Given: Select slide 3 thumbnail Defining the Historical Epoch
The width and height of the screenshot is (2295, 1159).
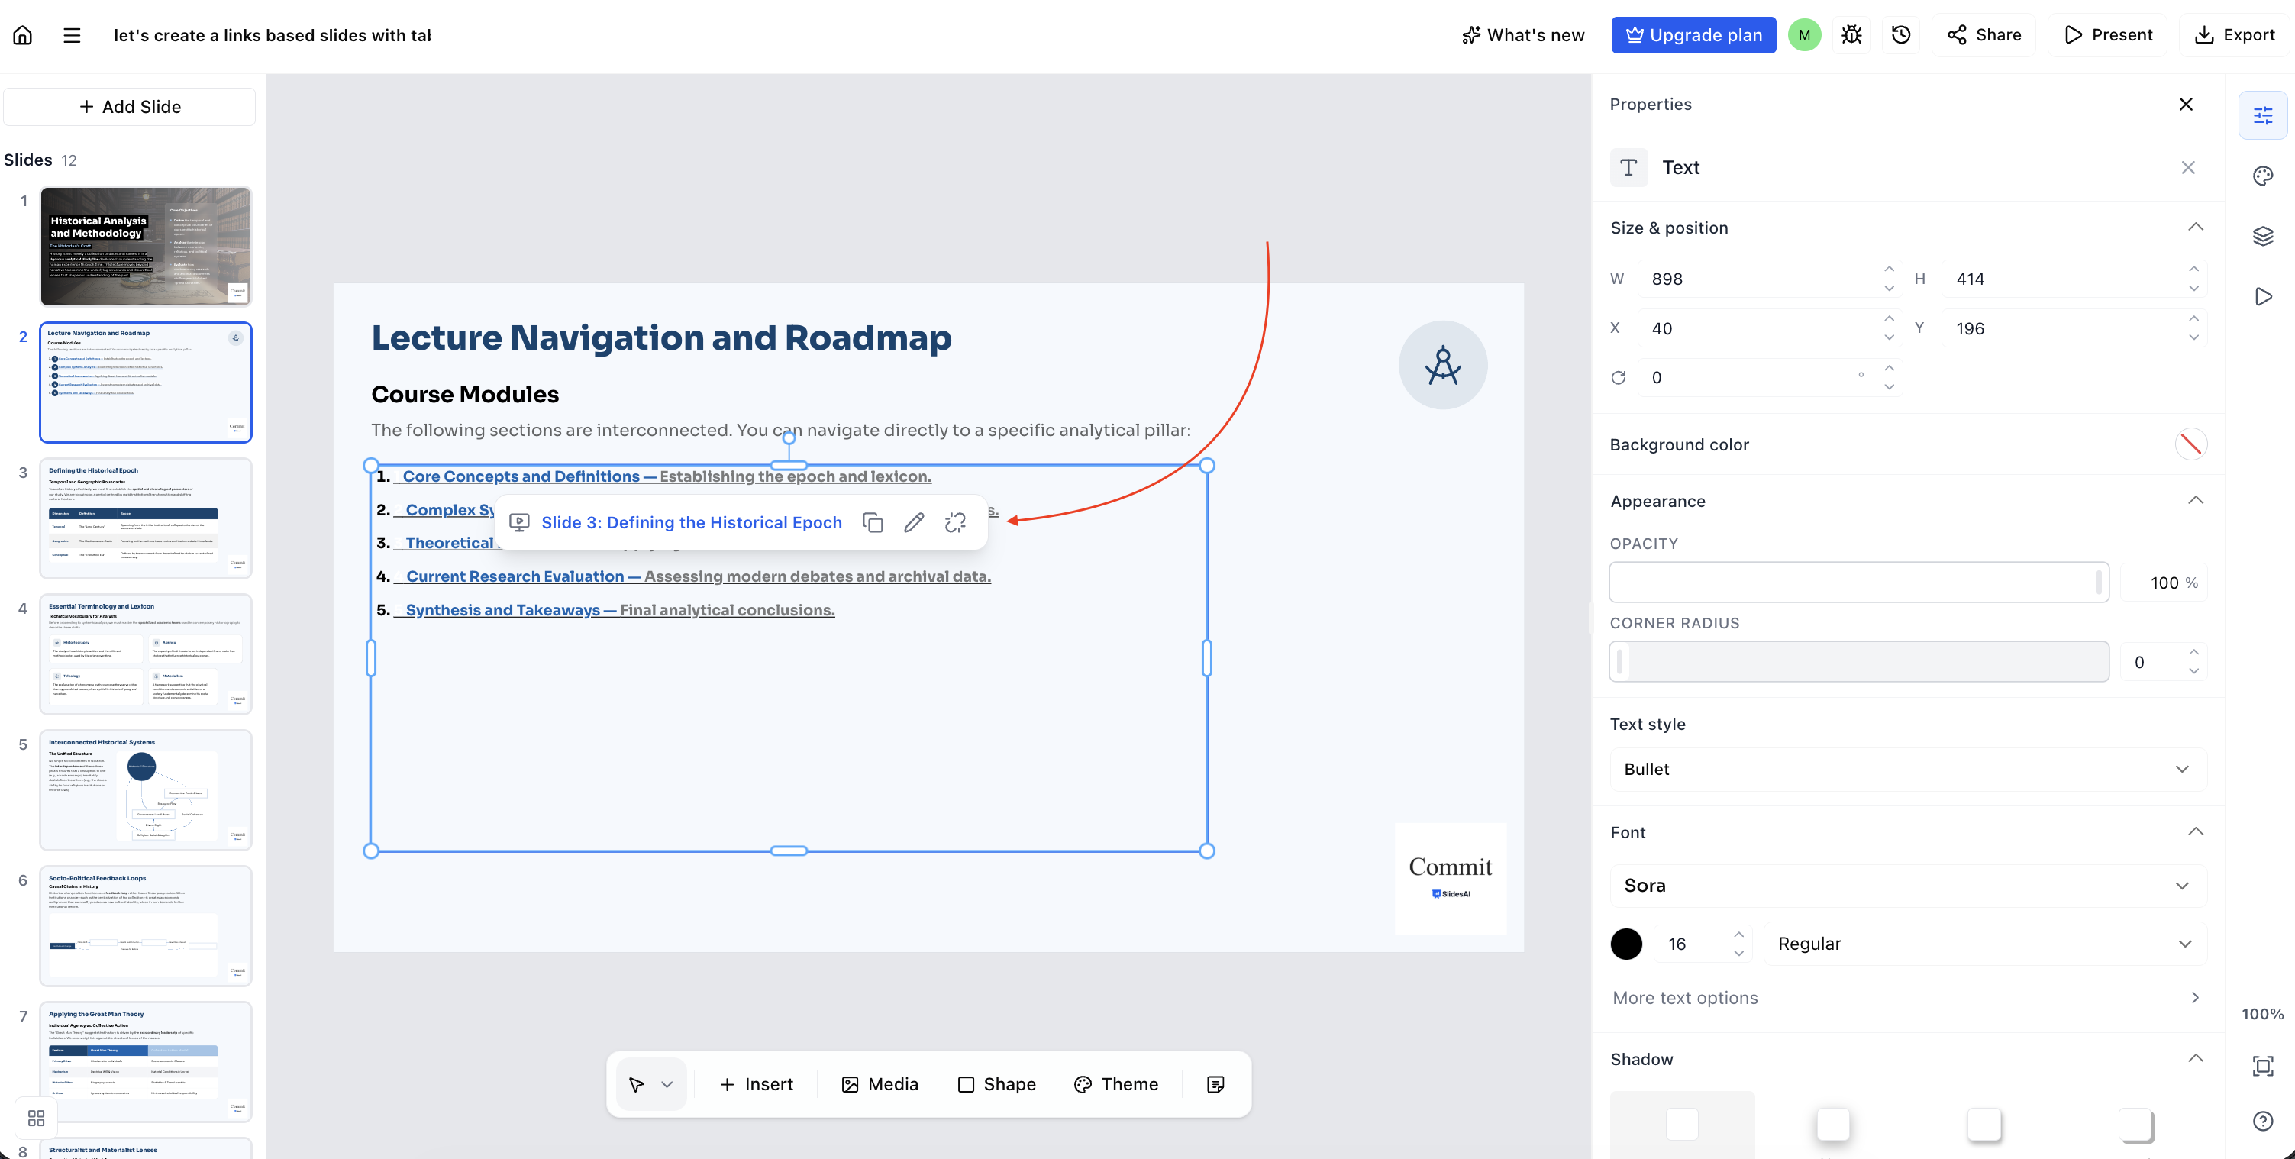Looking at the screenshot, I should [x=145, y=518].
